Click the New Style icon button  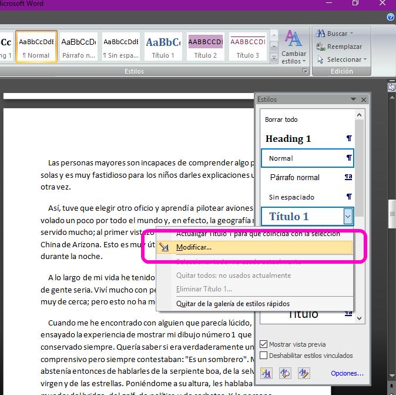click(266, 373)
